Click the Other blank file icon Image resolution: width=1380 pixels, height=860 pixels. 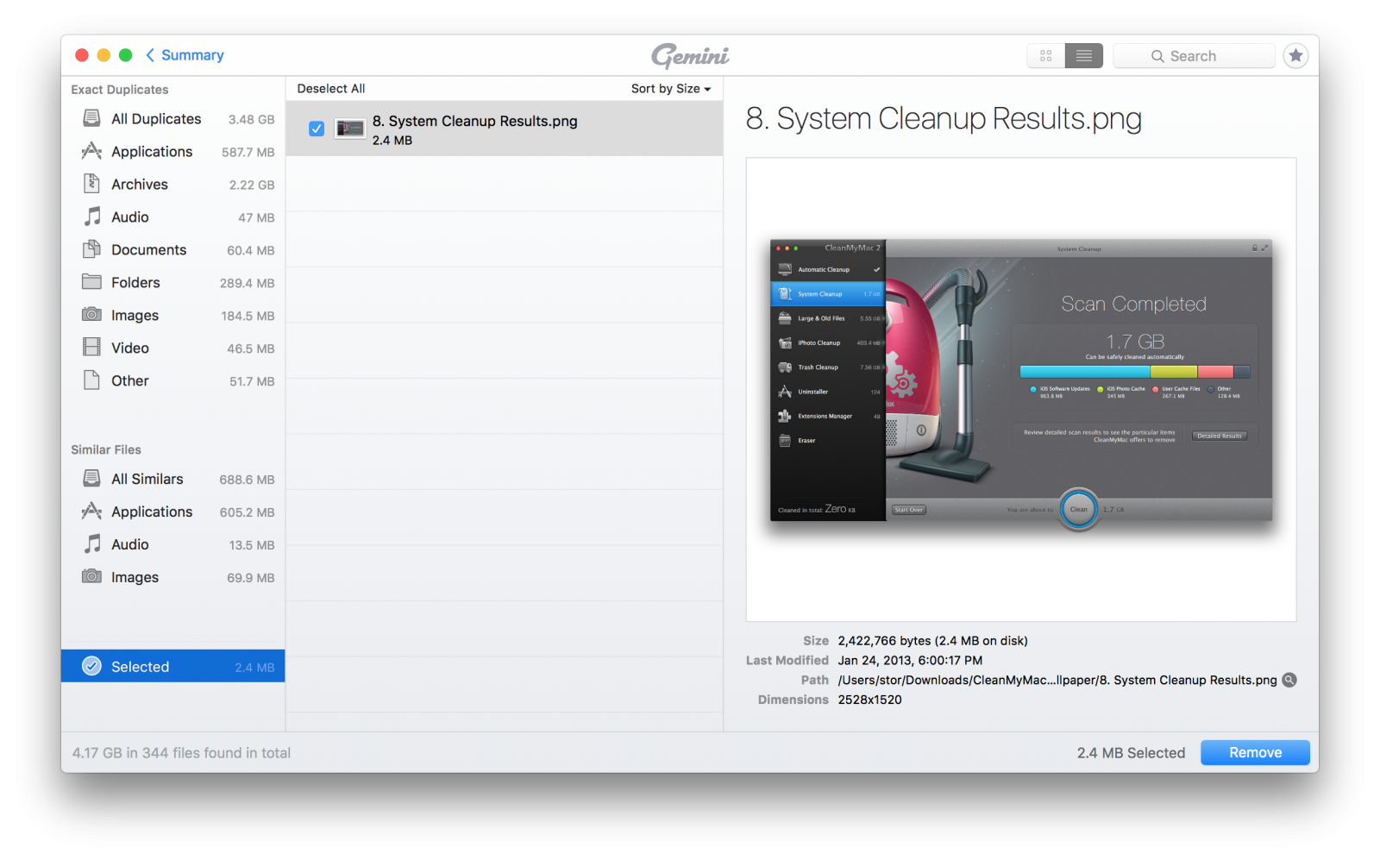pos(91,380)
